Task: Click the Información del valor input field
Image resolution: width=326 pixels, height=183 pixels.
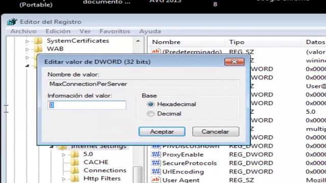Action: [87, 105]
